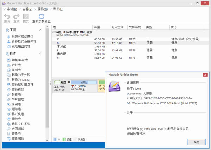This screenshot has height=150, width=211.
Task: Click the Undo (撤消) toolbar icon
Action: [x=7, y=17]
